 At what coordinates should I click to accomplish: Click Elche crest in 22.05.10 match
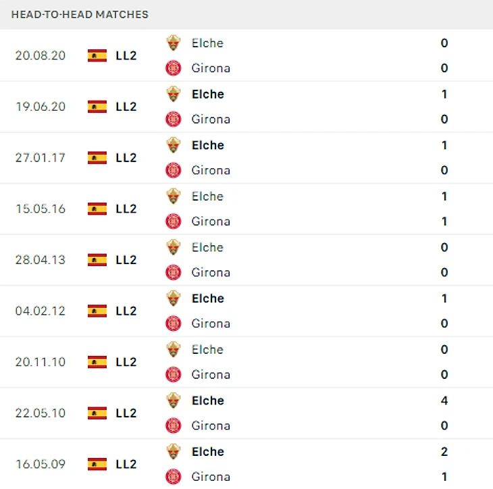pos(174,401)
